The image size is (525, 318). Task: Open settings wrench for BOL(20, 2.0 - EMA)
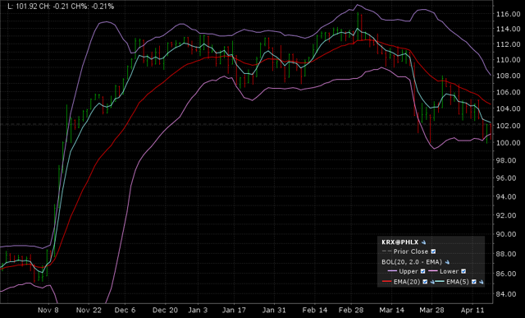coord(447,262)
